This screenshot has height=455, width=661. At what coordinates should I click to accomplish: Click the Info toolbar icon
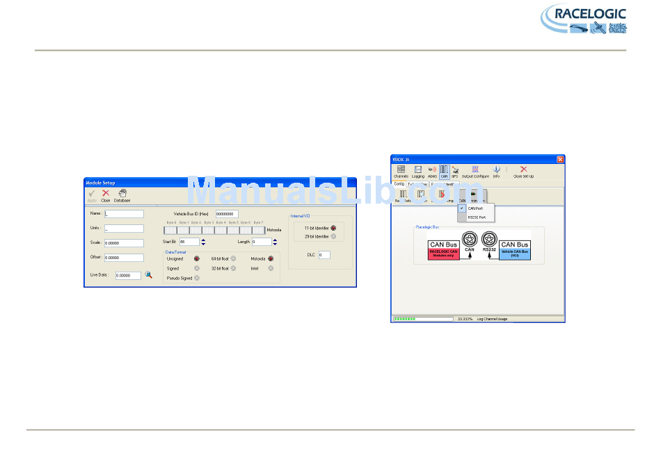pos(496,171)
